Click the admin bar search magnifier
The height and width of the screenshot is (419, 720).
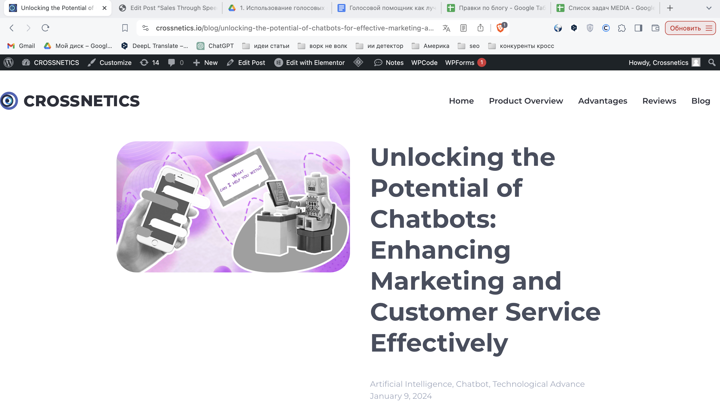pyautogui.click(x=712, y=62)
